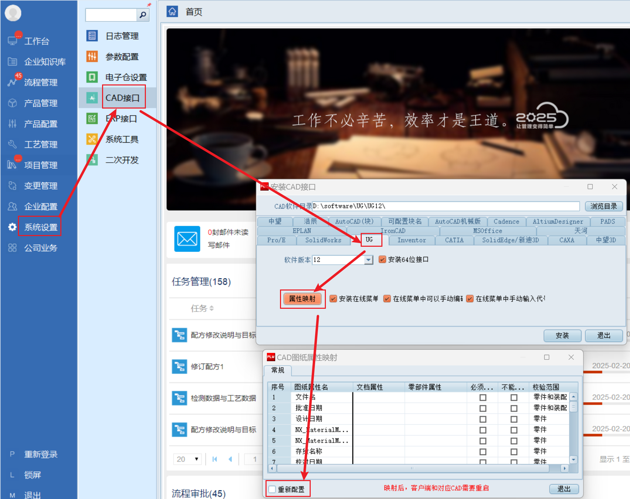
Task: Open 参数配置 parameter icon
Action: coord(92,56)
